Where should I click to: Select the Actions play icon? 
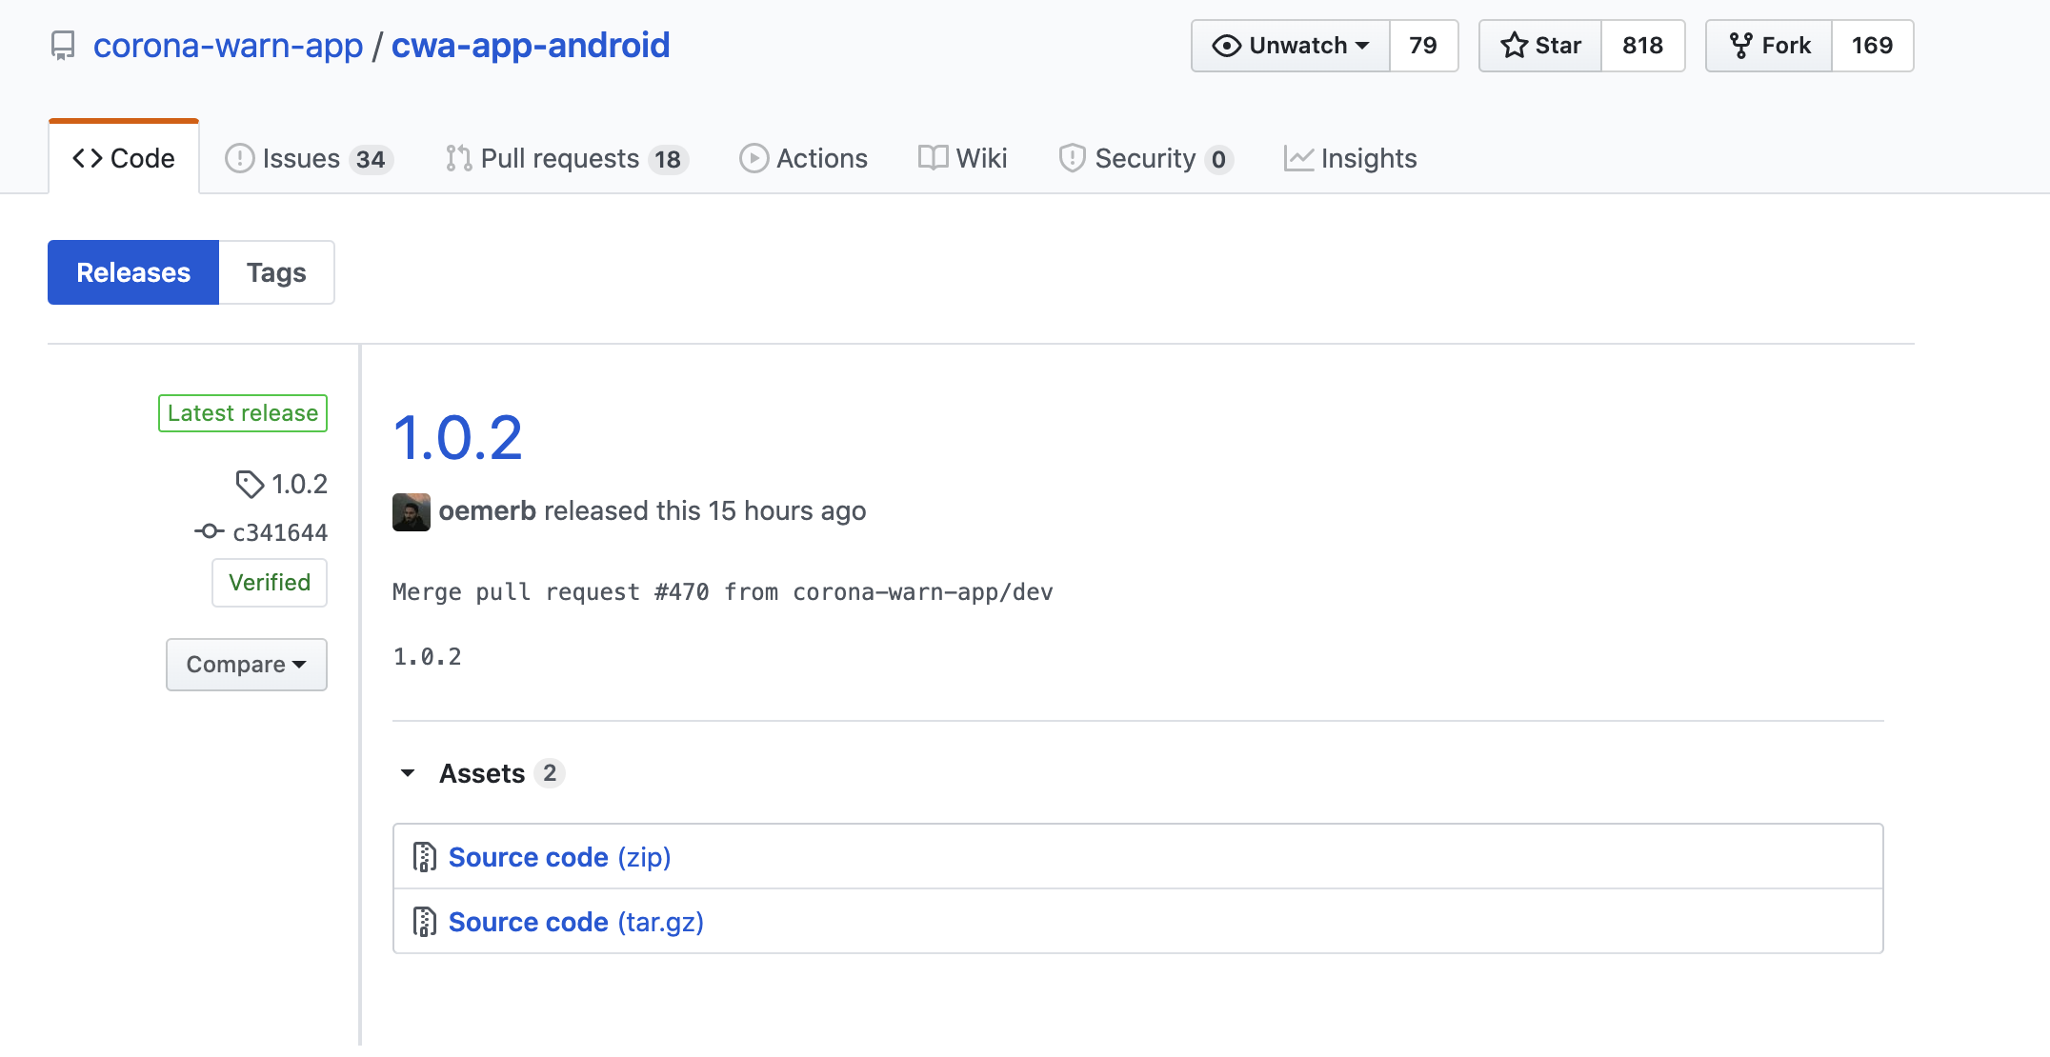click(754, 158)
